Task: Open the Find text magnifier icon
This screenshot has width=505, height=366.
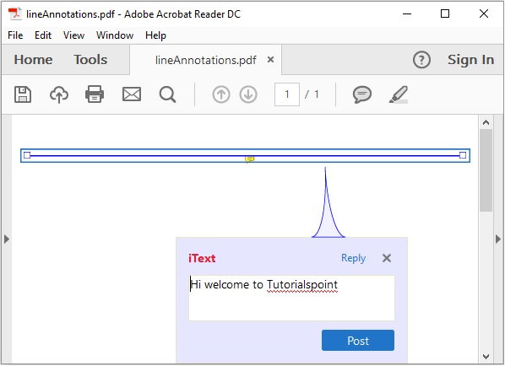Action: (x=167, y=94)
